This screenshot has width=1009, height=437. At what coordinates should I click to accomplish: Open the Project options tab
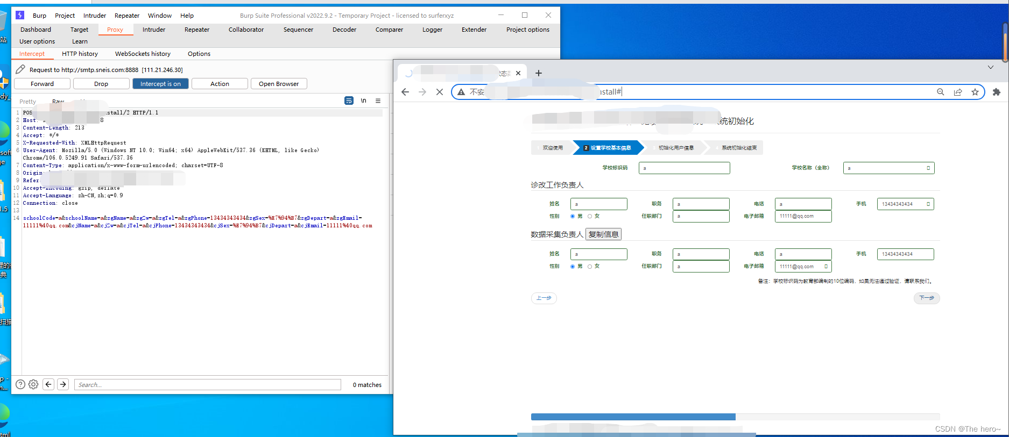click(528, 30)
